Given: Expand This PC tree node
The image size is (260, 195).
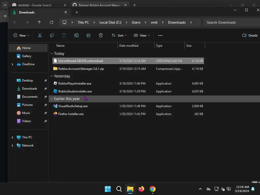Looking at the screenshot, I should 12,137.
